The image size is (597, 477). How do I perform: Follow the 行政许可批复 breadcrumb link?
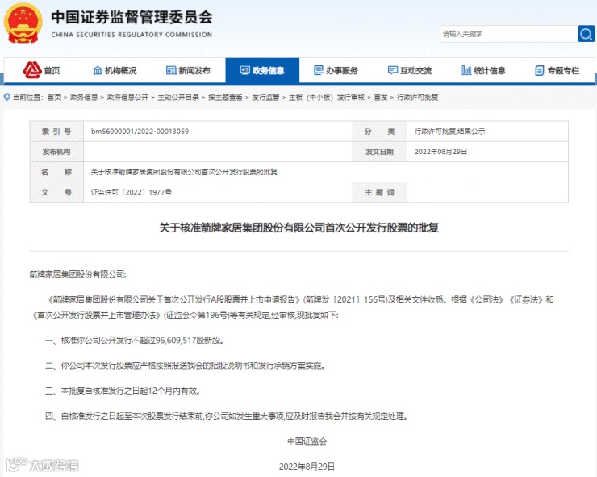point(417,98)
